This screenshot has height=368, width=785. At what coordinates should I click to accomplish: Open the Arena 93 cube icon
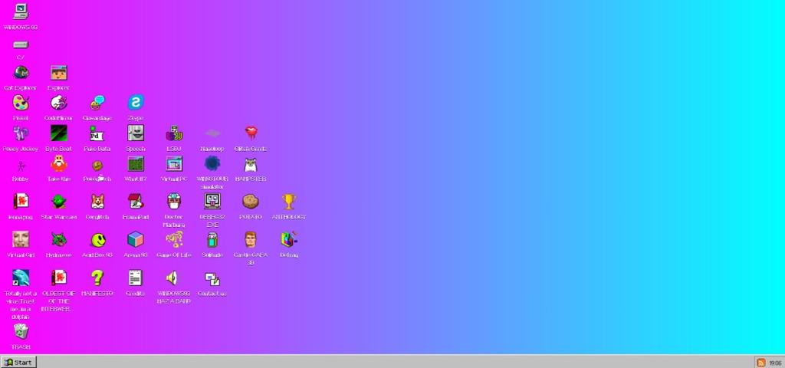tap(135, 239)
